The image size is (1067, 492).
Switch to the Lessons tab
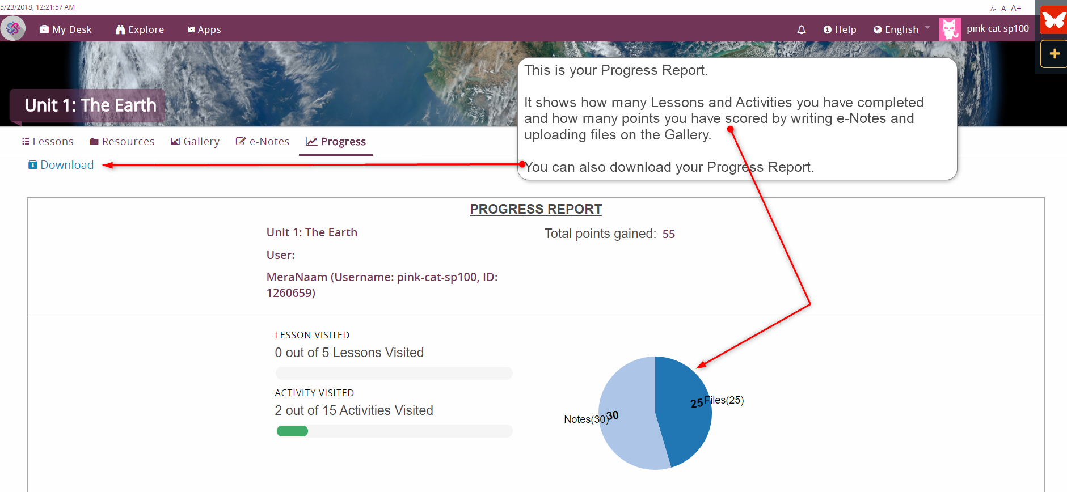pos(48,142)
